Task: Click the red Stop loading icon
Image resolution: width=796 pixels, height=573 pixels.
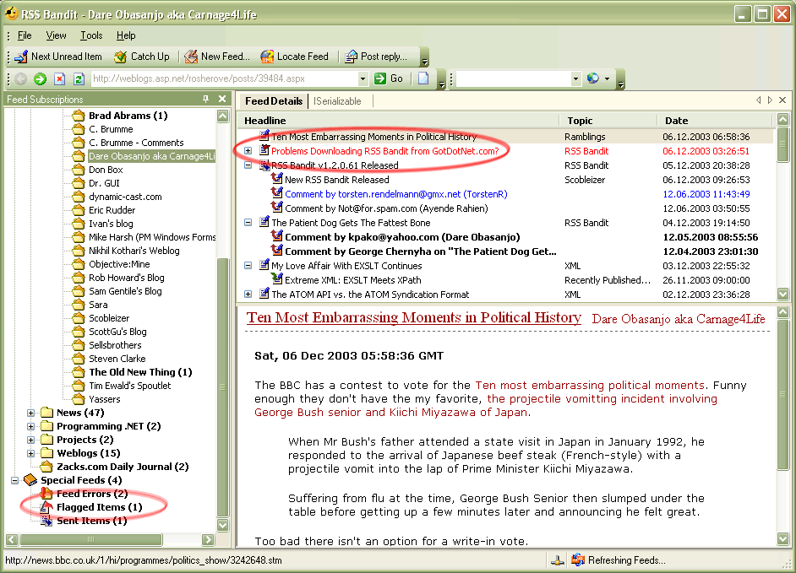Action: pos(60,78)
